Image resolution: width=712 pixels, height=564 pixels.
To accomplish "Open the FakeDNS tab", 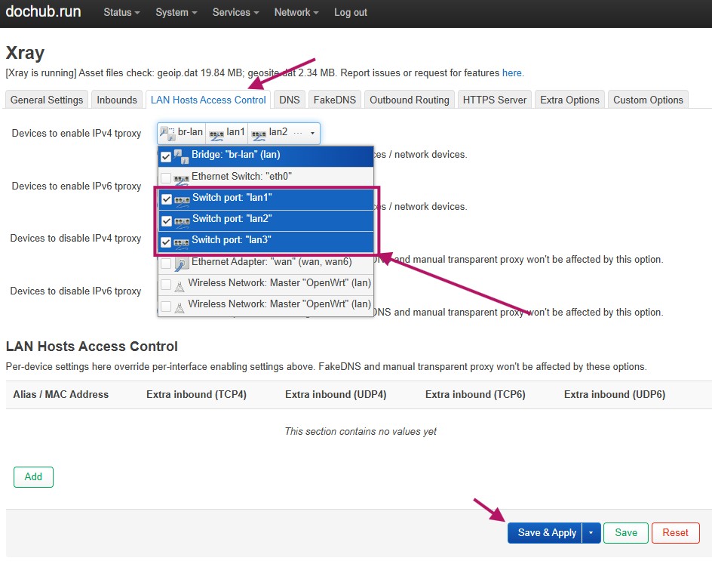I will pos(335,100).
